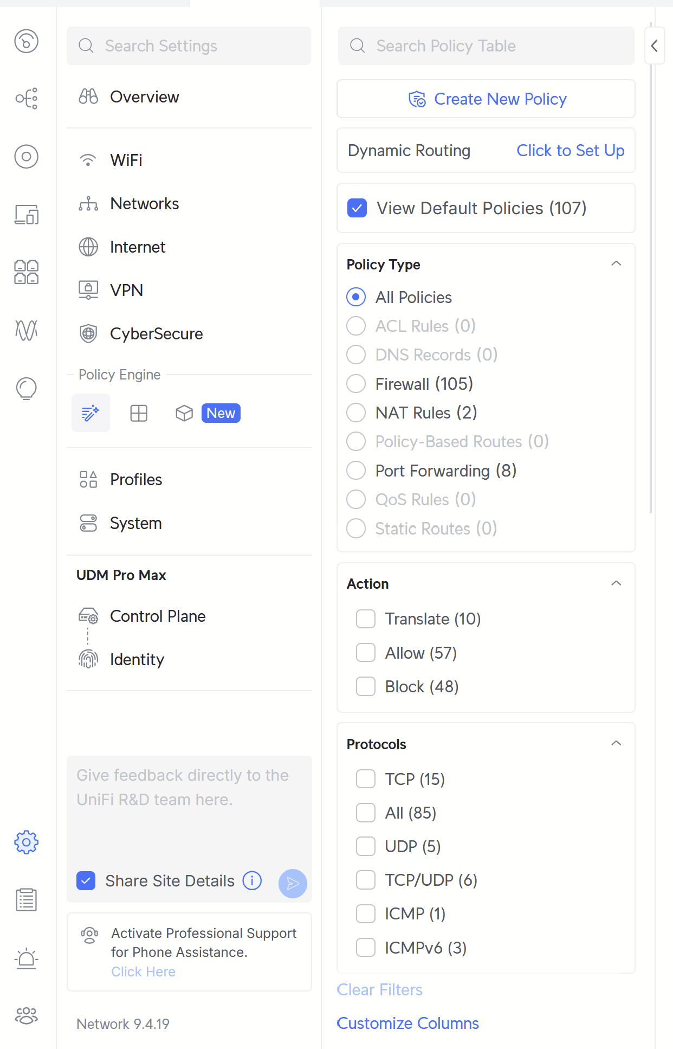
Task: Click the Policy Engine magic wand icon
Action: (90, 414)
